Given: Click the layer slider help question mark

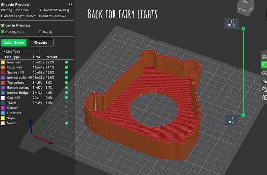Looking at the screenshot, I should [243, 125].
